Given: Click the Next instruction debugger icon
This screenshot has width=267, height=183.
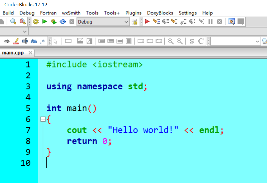Looking at the screenshot, I should click(x=192, y=22).
